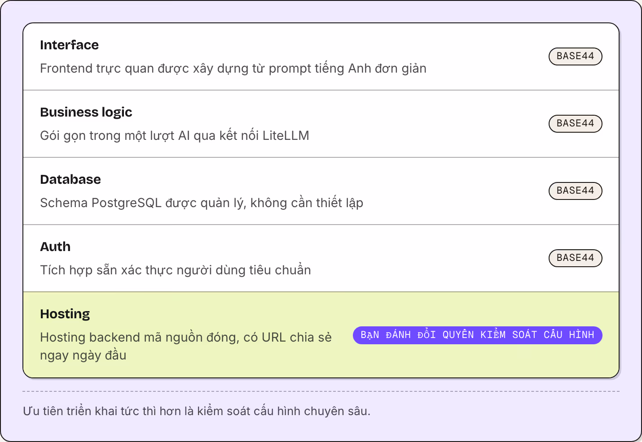Click the BASE44 badge in Interface row
The width and height of the screenshot is (642, 442).
click(575, 56)
